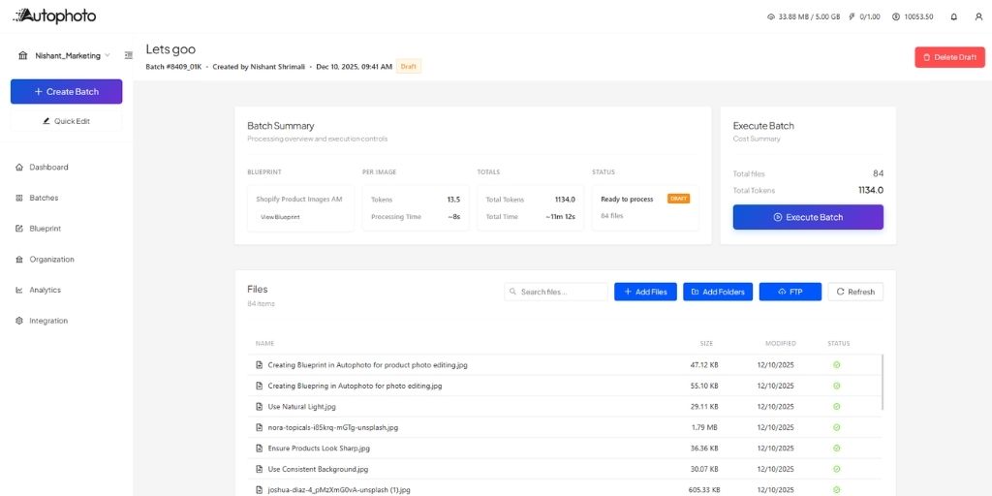Select the Use Natural Light.jpg file
Screen dimensions: 992x496
coord(302,407)
